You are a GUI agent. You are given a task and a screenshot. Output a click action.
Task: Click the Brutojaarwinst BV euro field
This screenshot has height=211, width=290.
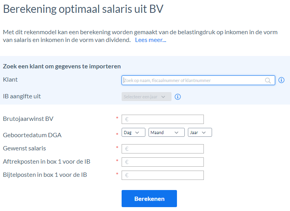tap(163, 119)
